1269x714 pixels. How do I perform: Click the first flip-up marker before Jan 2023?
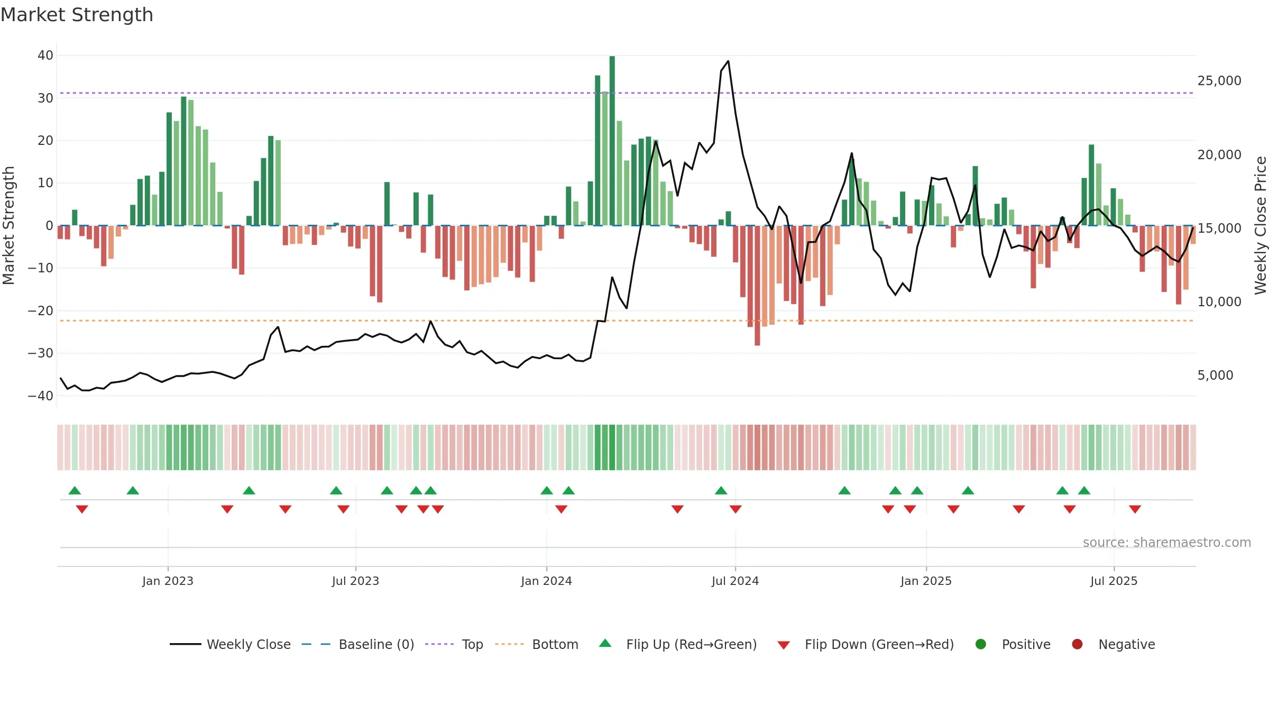point(75,490)
